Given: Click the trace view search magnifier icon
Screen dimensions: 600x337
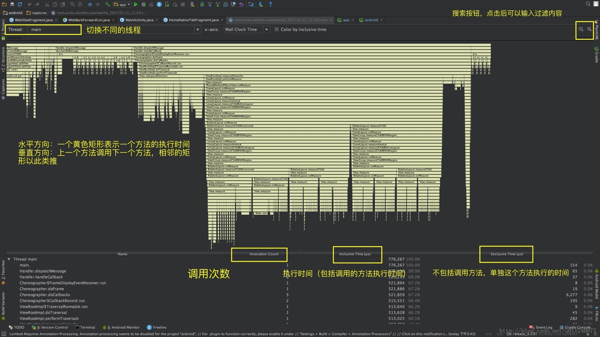Looking at the screenshot, I should (589, 29).
